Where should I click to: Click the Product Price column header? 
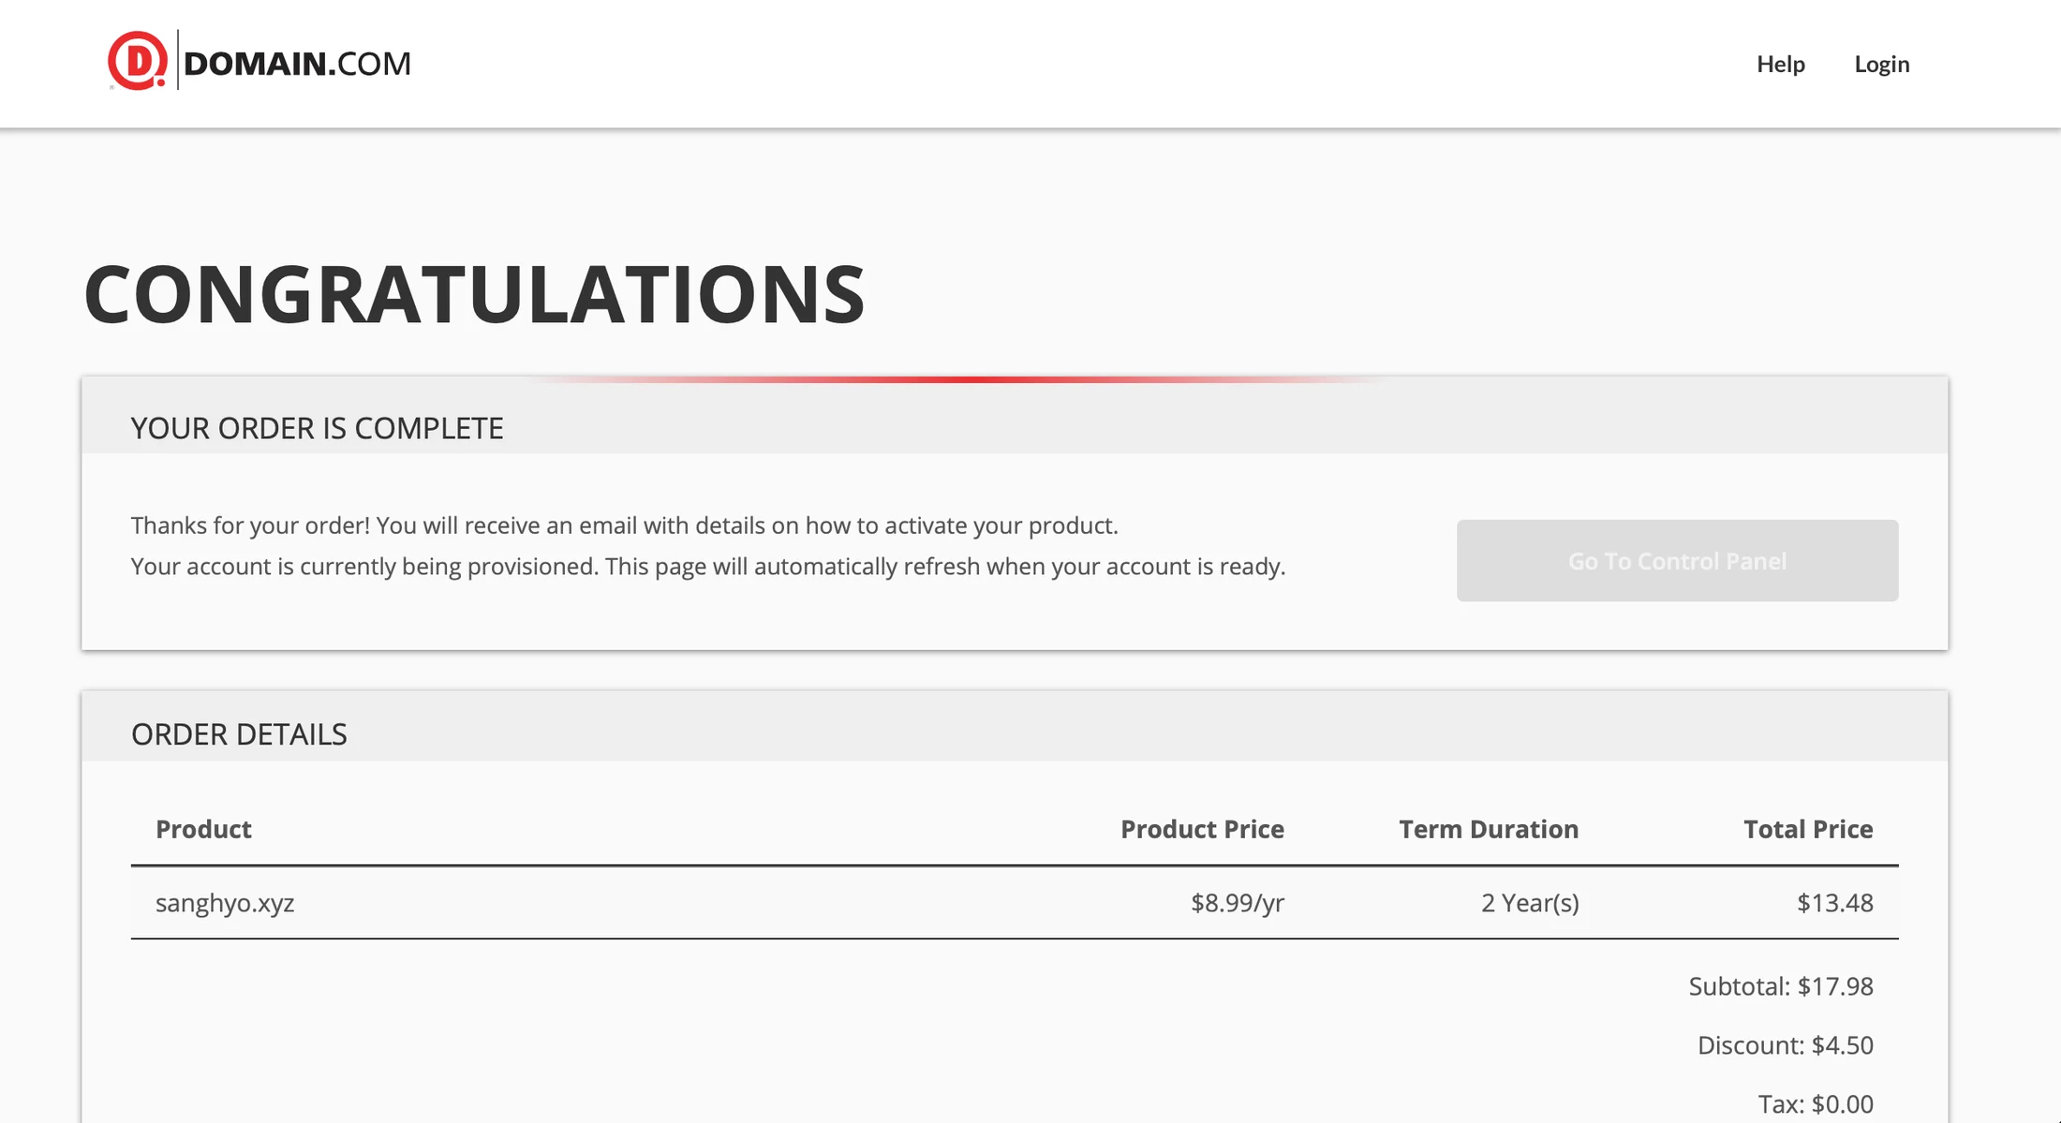coord(1202,829)
